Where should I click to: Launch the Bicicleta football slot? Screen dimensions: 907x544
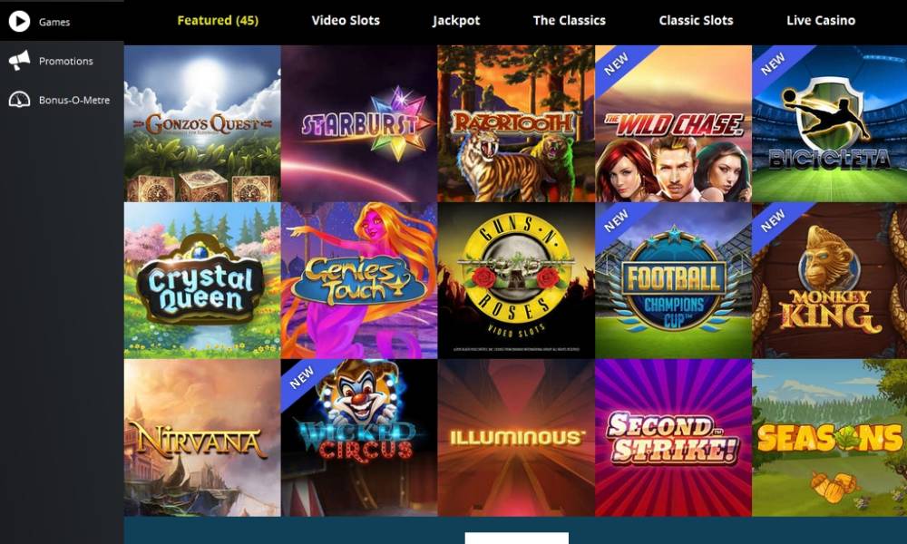(830, 123)
